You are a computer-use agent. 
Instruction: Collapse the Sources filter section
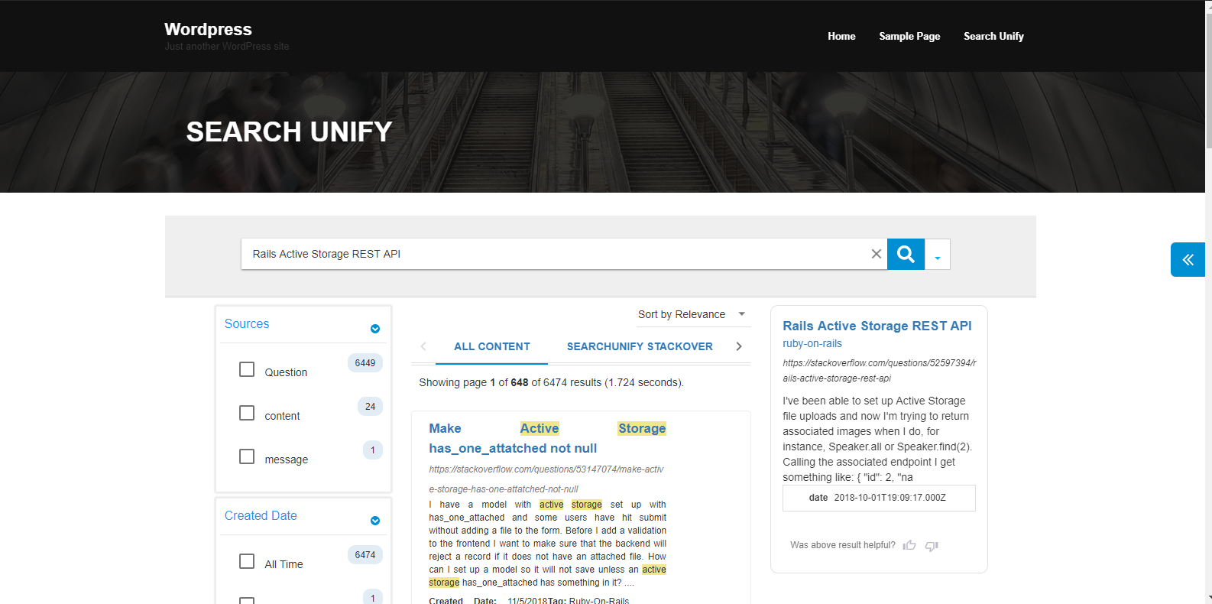coord(374,329)
